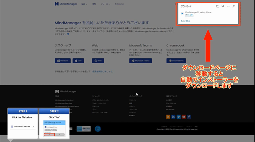Click the ダウンロード panel title
Viewport: 255px width, 142px height.
[x=186, y=6]
